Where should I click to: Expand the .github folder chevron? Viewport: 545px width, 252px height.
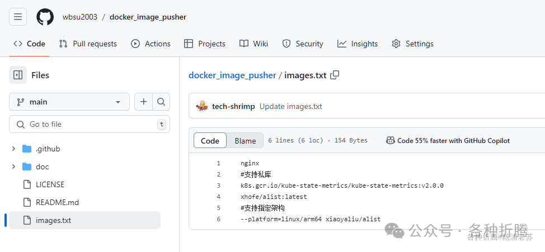click(13, 149)
